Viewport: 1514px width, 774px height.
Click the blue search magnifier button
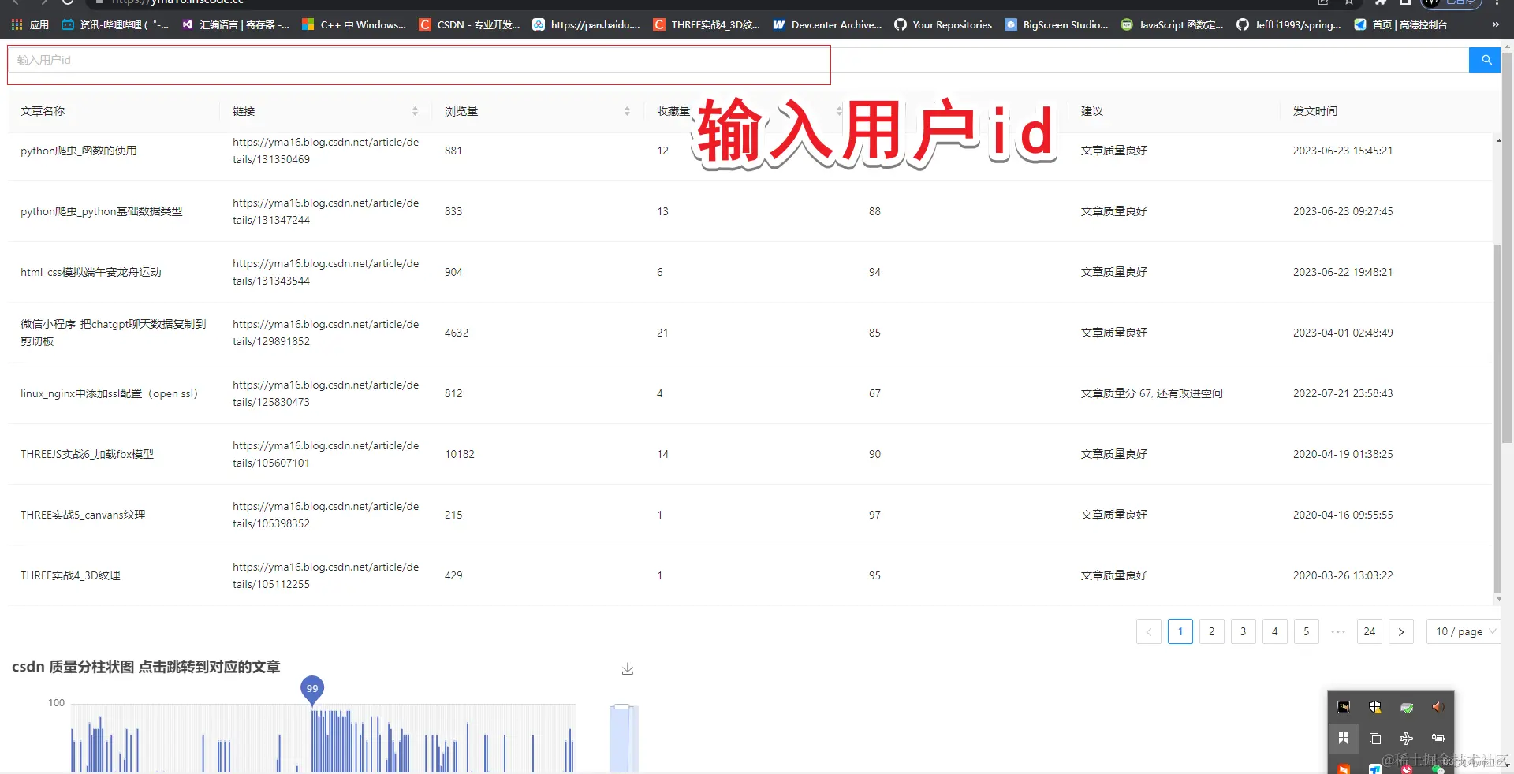(x=1486, y=59)
